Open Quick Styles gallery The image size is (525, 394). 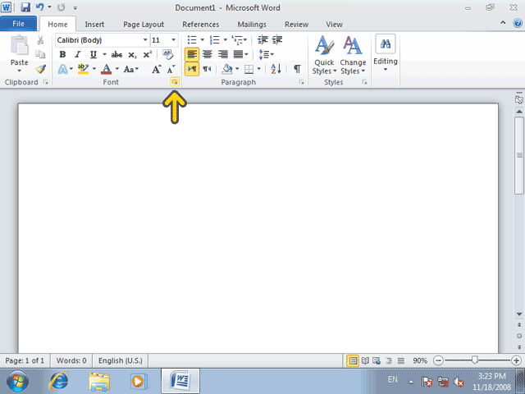324,56
